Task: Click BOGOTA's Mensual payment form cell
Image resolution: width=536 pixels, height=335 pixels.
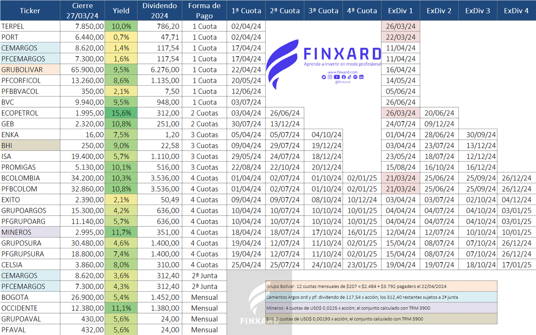Action: [204, 297]
